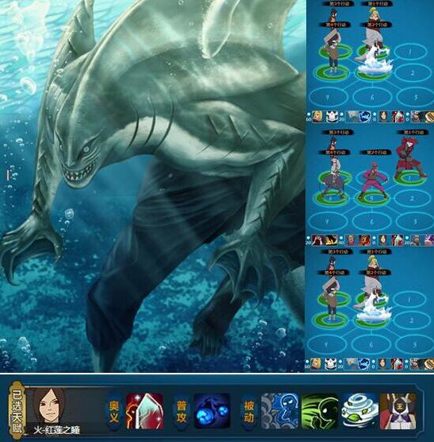
Task: Click the yellow flame skill icon in middle skill bar
Action: coord(332,240)
